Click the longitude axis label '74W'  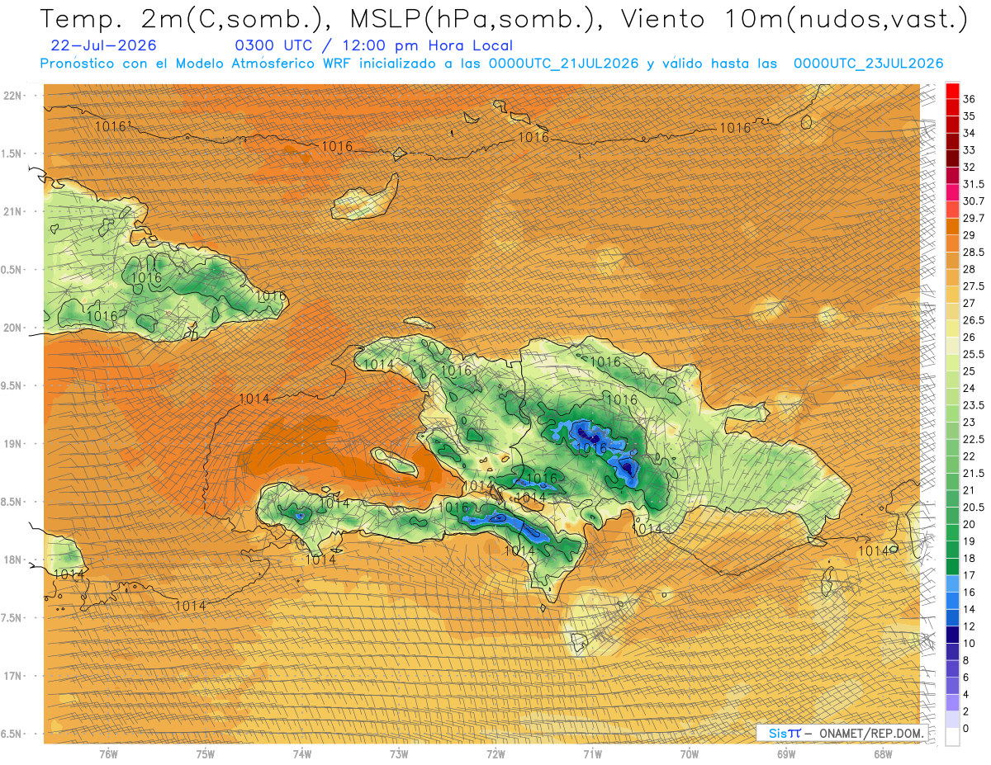[302, 754]
